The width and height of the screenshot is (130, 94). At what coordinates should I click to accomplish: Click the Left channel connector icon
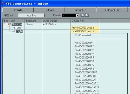[14, 28]
